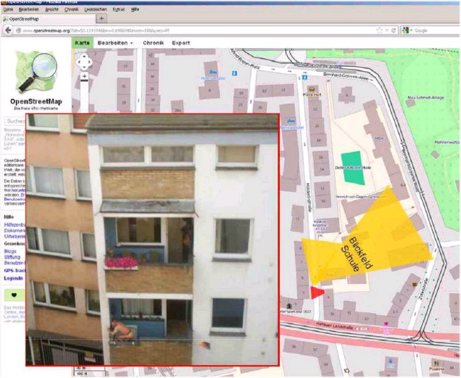Switch to the Export tab

(x=181, y=43)
